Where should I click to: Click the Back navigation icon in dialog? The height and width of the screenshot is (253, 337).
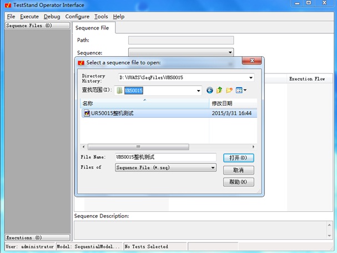click(210, 90)
